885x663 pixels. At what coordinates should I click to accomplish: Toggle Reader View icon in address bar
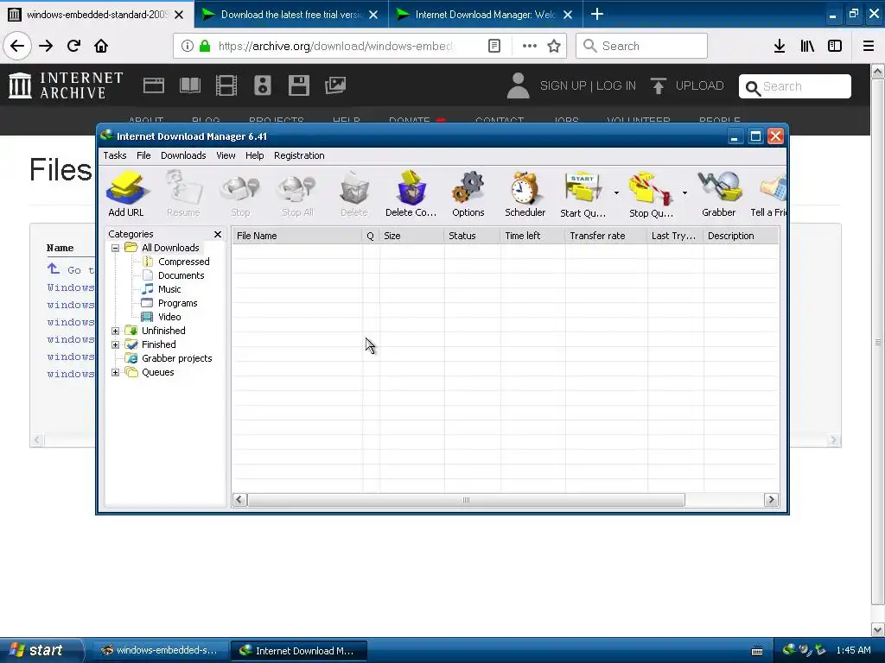[x=493, y=46]
